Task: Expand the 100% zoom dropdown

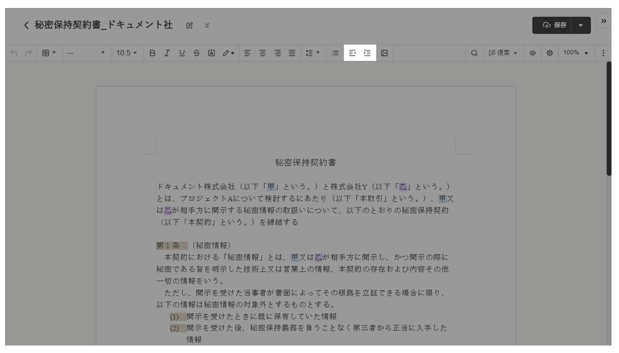Action: 576,52
